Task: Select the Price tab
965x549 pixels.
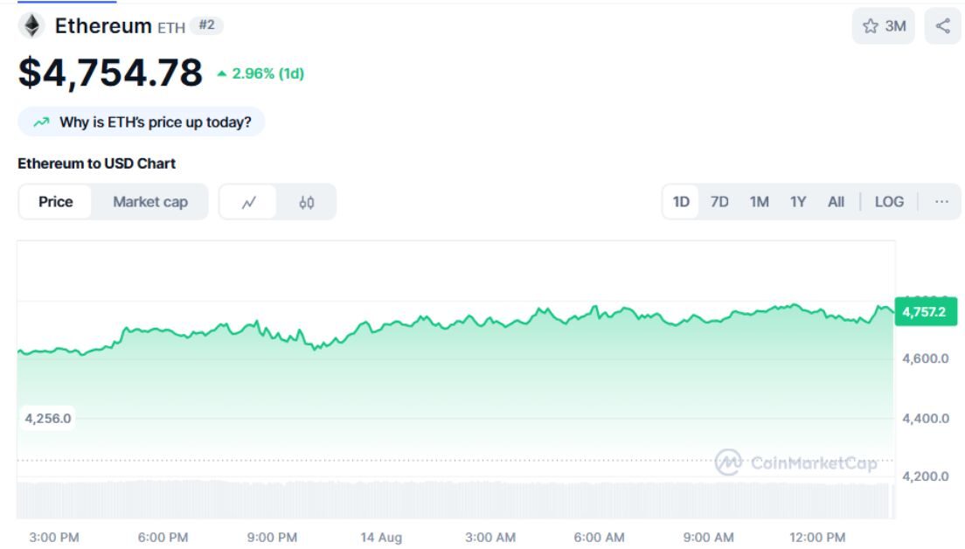Action: (x=55, y=202)
